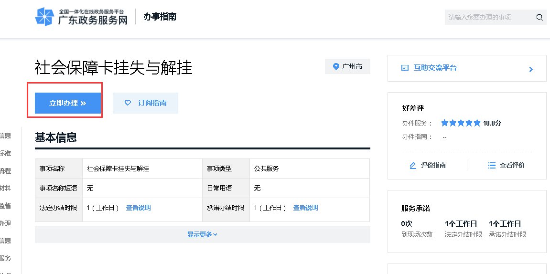Click the chat icon beside 互助交流平台
Viewport: 550px width, 274px height.
[x=405, y=68]
